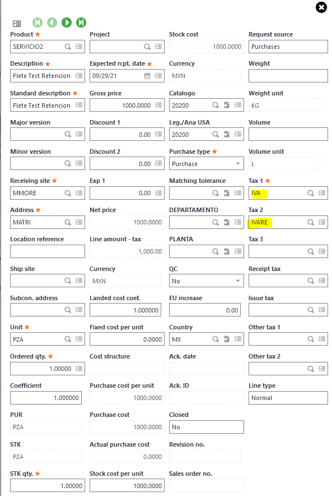This screenshot has width=332, height=496.
Task: Click the Receiving site lookup magnifier
Action: tap(68, 192)
